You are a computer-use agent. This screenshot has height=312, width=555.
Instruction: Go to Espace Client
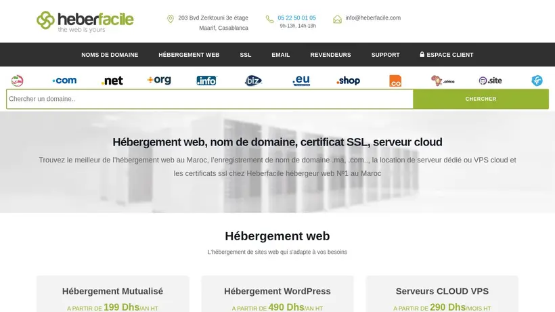[x=446, y=55]
